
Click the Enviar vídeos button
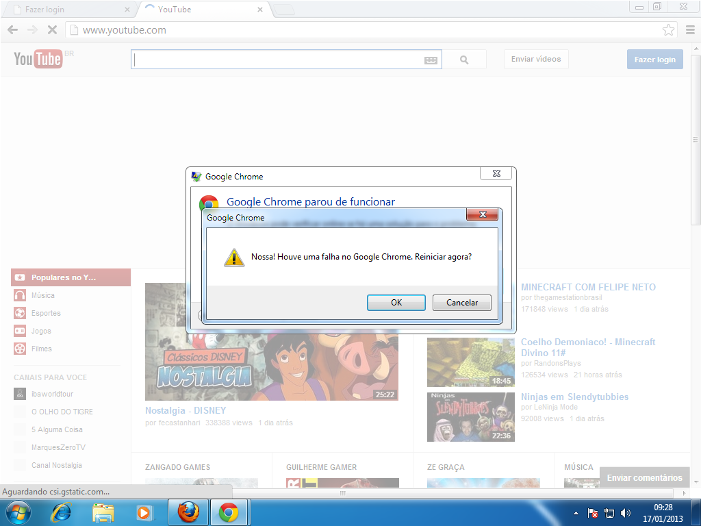pyautogui.click(x=536, y=59)
